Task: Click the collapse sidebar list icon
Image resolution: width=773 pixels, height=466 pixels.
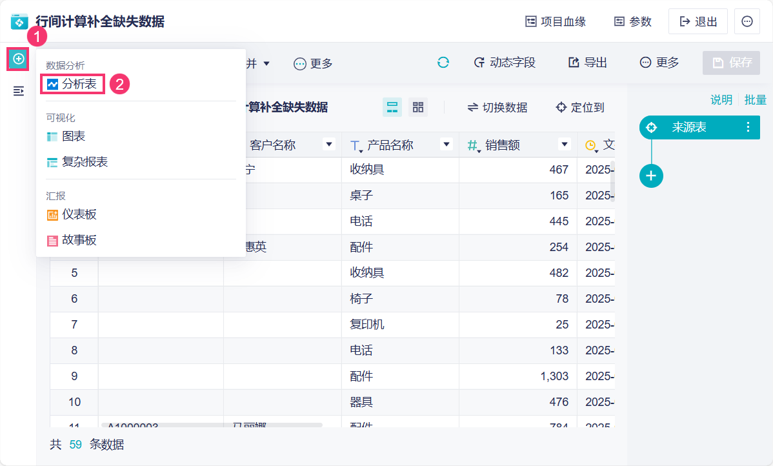Action: tap(19, 91)
